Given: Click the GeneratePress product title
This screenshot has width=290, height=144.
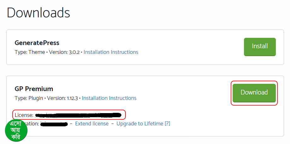Looking at the screenshot, I should [x=37, y=43].
